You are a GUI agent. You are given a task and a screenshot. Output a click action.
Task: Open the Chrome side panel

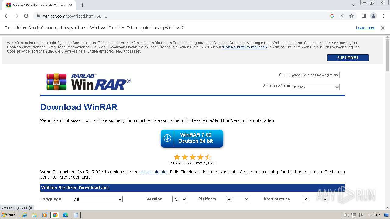pos(364,16)
